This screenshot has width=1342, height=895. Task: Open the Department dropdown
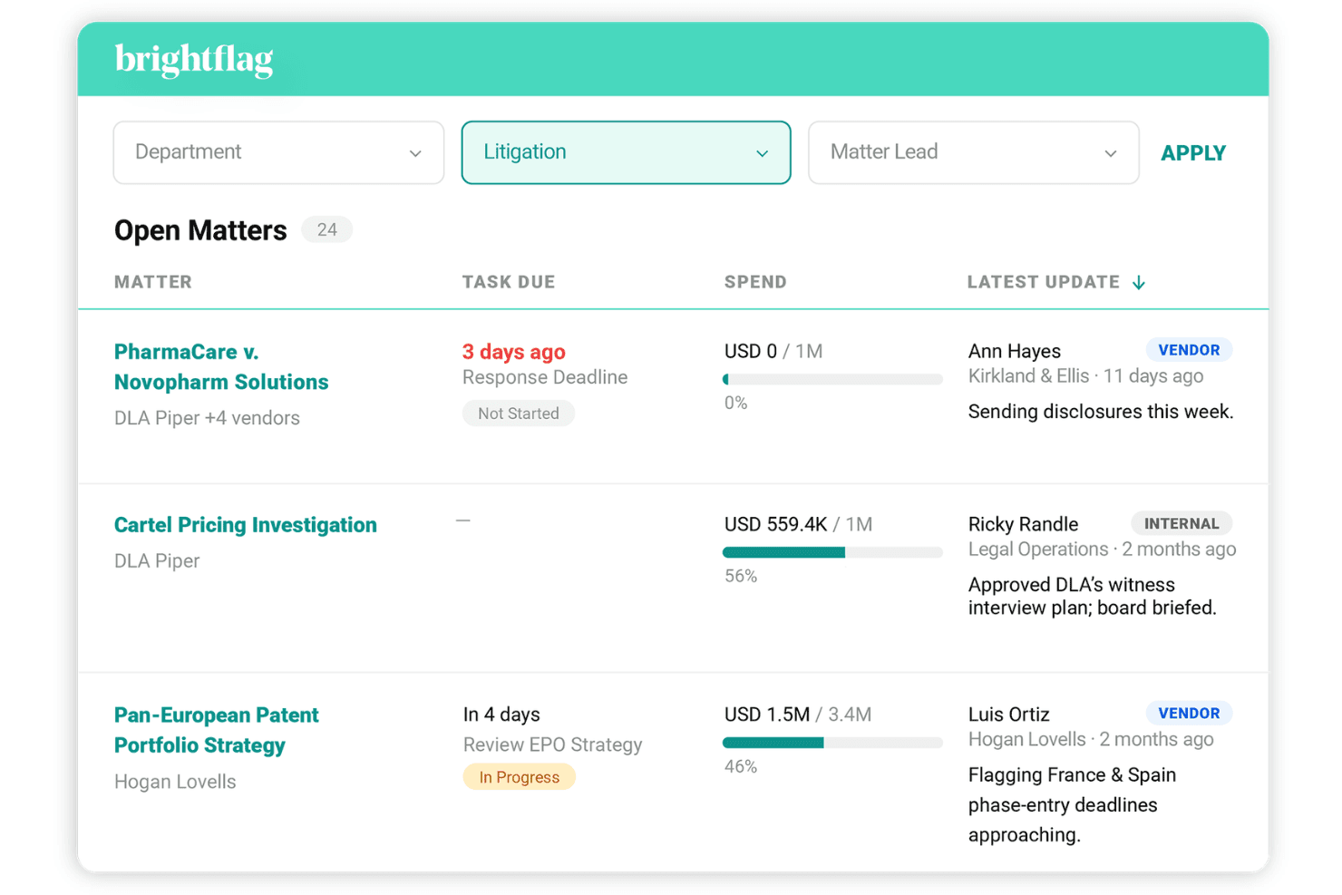[x=278, y=152]
